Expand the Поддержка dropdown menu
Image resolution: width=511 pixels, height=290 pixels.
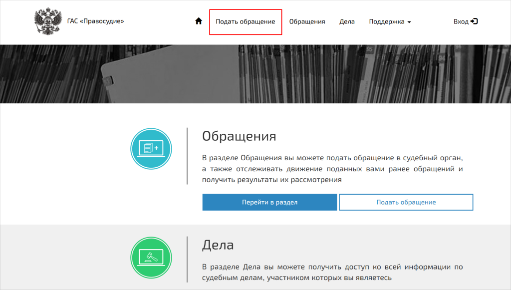tap(390, 21)
